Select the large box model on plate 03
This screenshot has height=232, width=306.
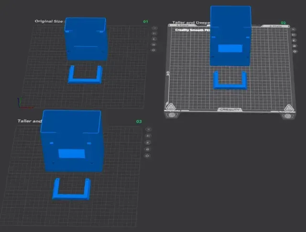point(72,141)
